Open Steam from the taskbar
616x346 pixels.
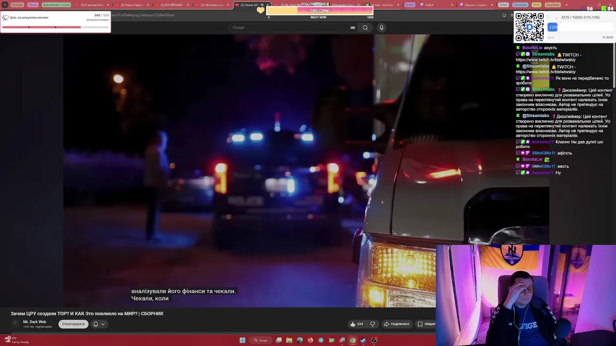coord(363,340)
